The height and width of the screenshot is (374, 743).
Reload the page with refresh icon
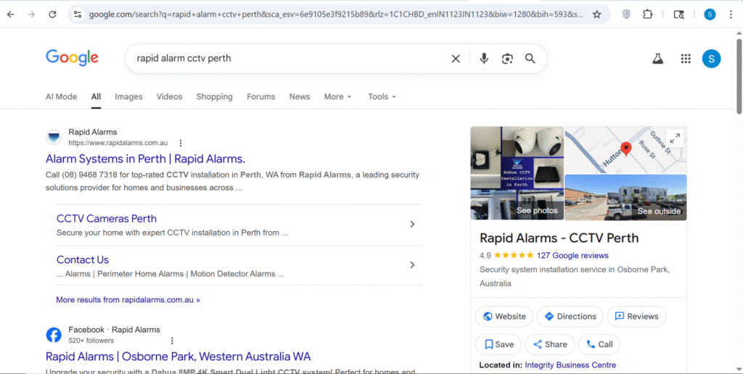pos(52,14)
